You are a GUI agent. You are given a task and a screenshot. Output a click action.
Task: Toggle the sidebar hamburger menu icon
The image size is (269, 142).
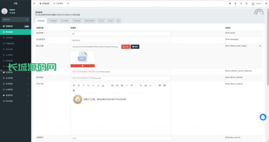click(x=34, y=4)
